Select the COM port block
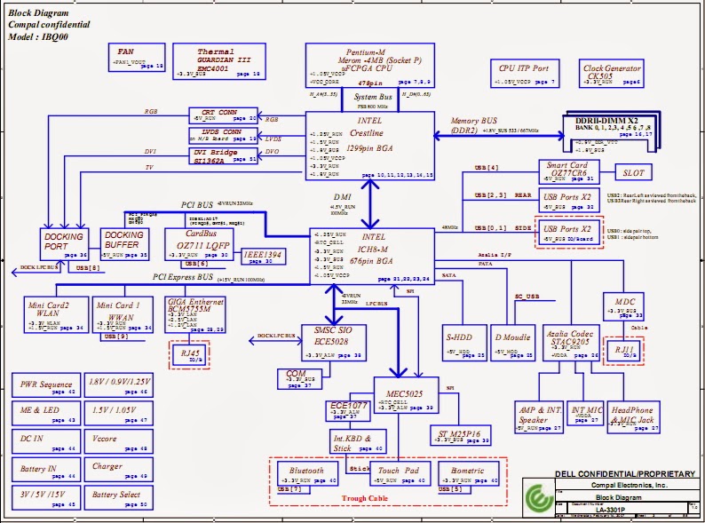Image resolution: width=705 pixels, height=523 pixels. pyautogui.click(x=299, y=379)
